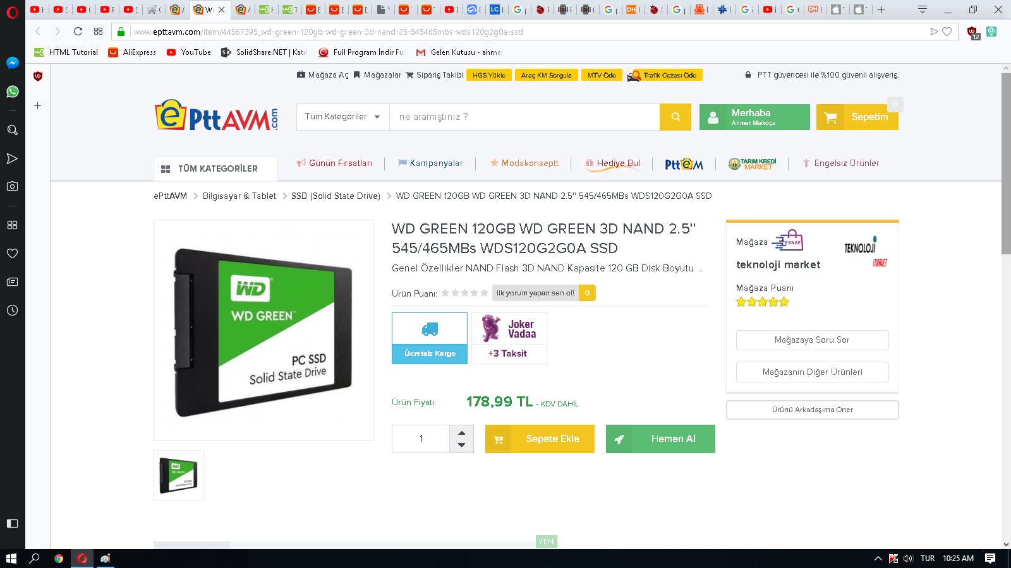The width and height of the screenshot is (1011, 568).
Task: Open Bookmarks heart icon in sidebar
Action: 12,253
